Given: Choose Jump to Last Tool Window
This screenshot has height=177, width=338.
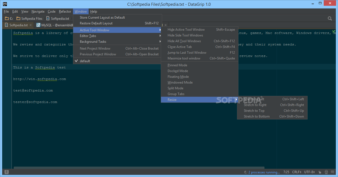Looking at the screenshot, I should point(199,52).
